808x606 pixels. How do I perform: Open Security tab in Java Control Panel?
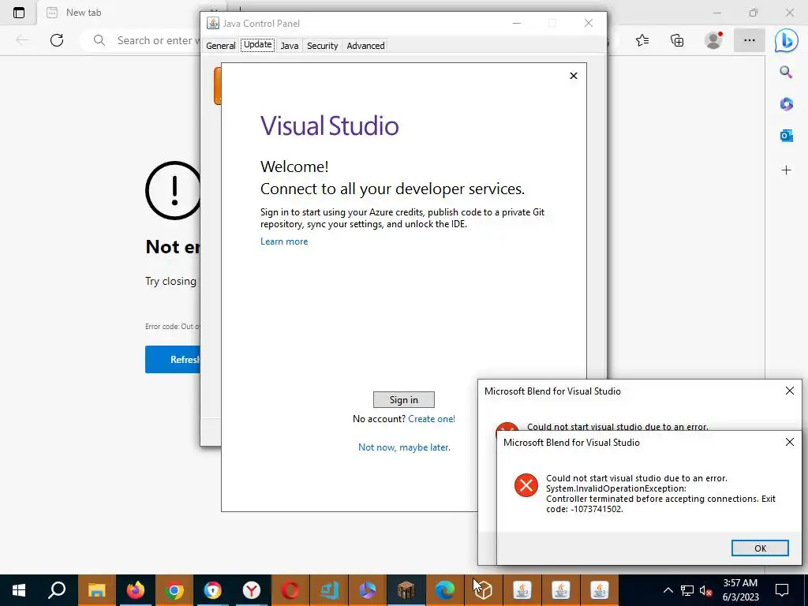point(323,45)
